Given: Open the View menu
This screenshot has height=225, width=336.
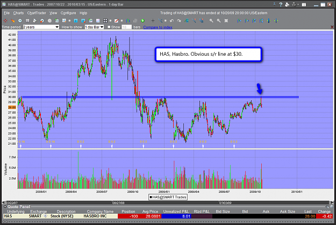Looking at the screenshot, I should coord(53,13).
